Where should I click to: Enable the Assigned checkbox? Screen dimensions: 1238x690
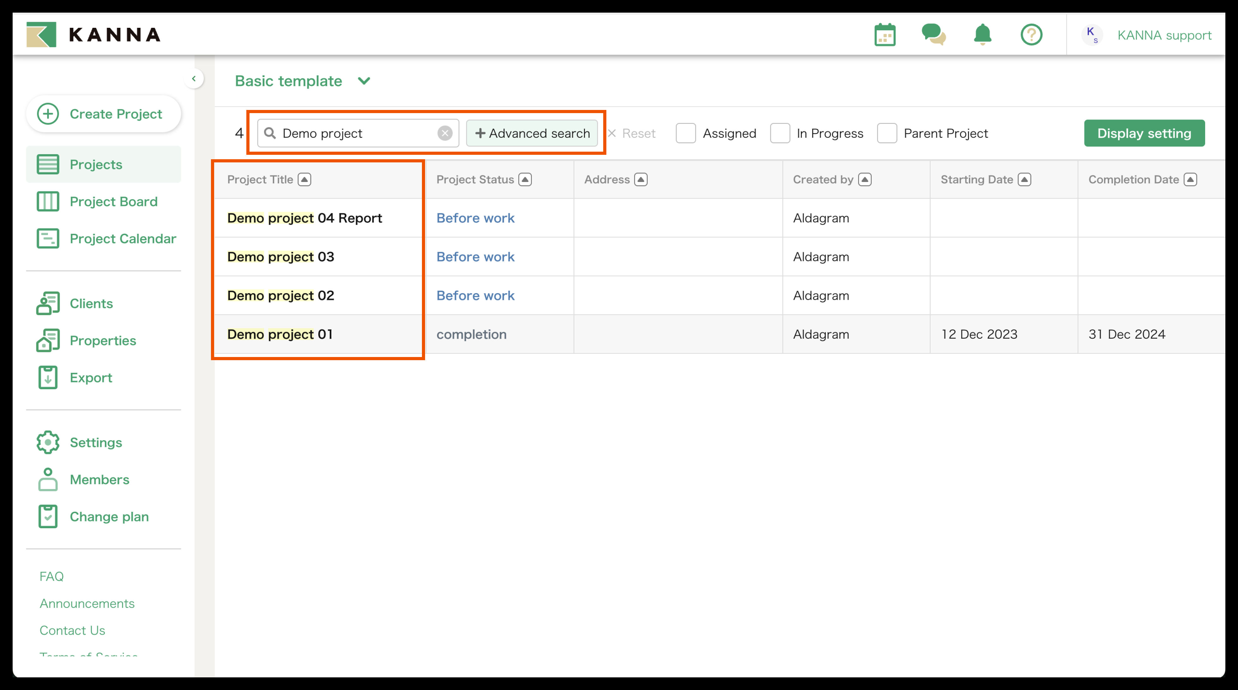[x=685, y=133]
